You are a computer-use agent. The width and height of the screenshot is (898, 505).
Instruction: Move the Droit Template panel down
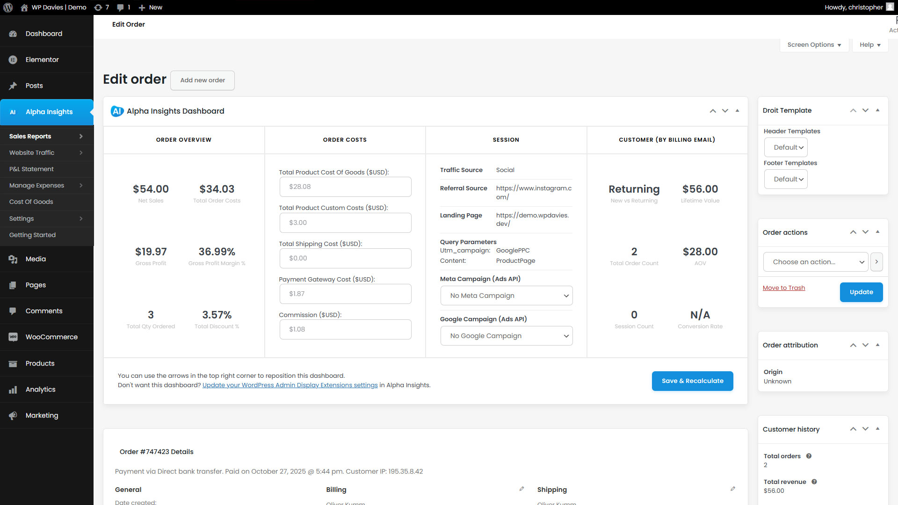[865, 110]
